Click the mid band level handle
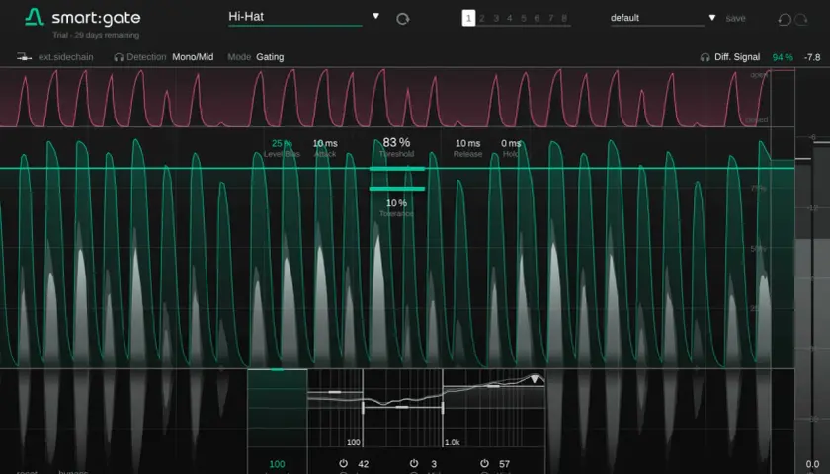The height and width of the screenshot is (474, 830). pos(402,407)
